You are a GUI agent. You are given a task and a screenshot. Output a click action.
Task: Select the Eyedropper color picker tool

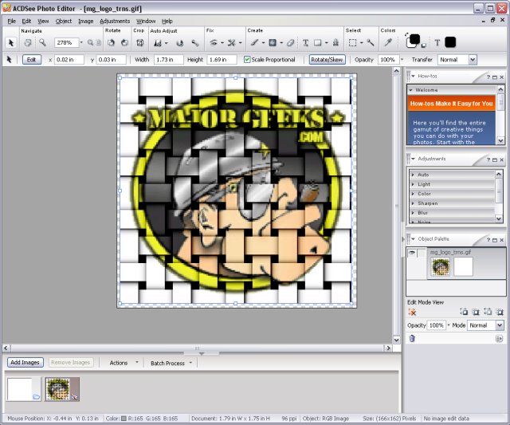coord(388,42)
